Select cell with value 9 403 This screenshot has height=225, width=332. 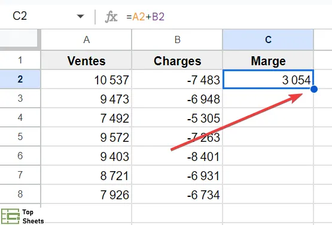(86, 156)
